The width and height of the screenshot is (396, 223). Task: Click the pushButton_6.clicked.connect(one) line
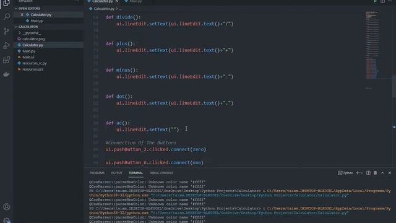[x=154, y=162]
